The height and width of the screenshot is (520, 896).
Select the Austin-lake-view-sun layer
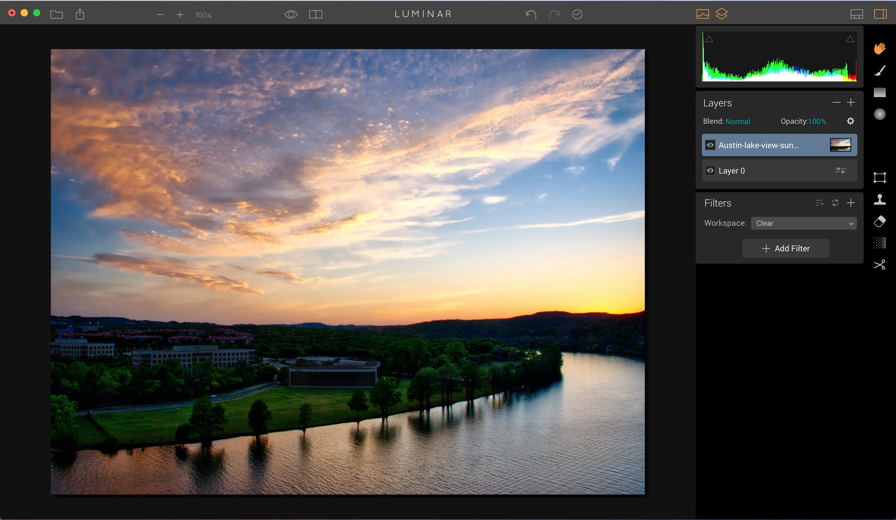779,145
